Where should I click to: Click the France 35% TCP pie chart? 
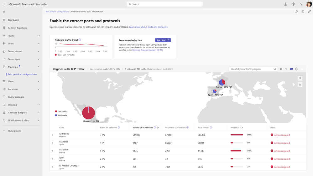pos(222,82)
